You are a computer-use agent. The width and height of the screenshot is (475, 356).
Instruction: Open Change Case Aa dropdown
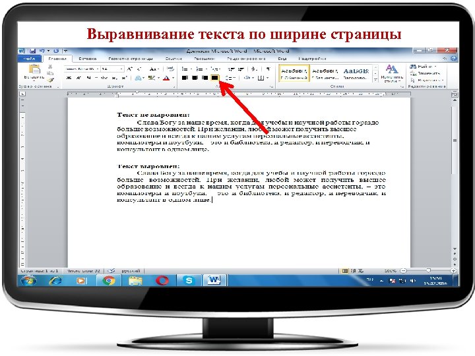(154, 69)
